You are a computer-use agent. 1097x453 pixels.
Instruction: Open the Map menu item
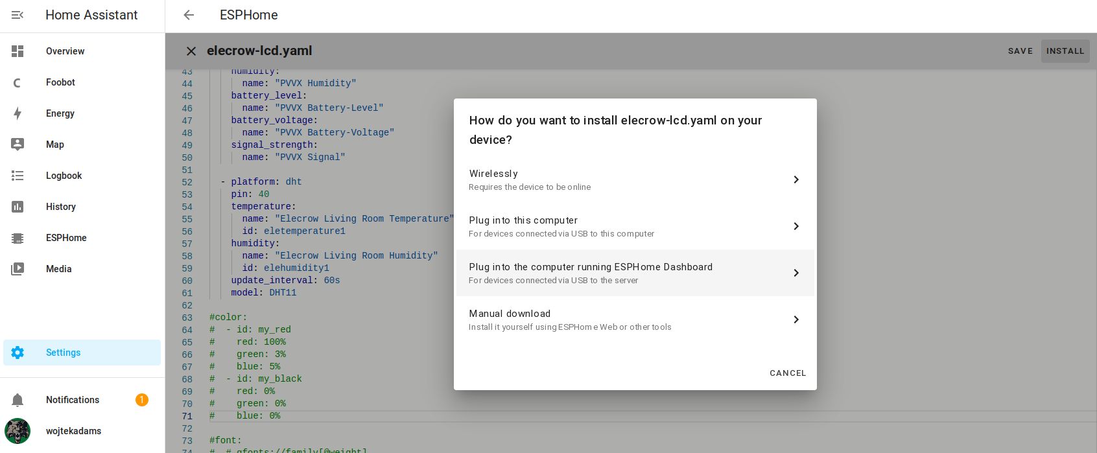coord(82,145)
